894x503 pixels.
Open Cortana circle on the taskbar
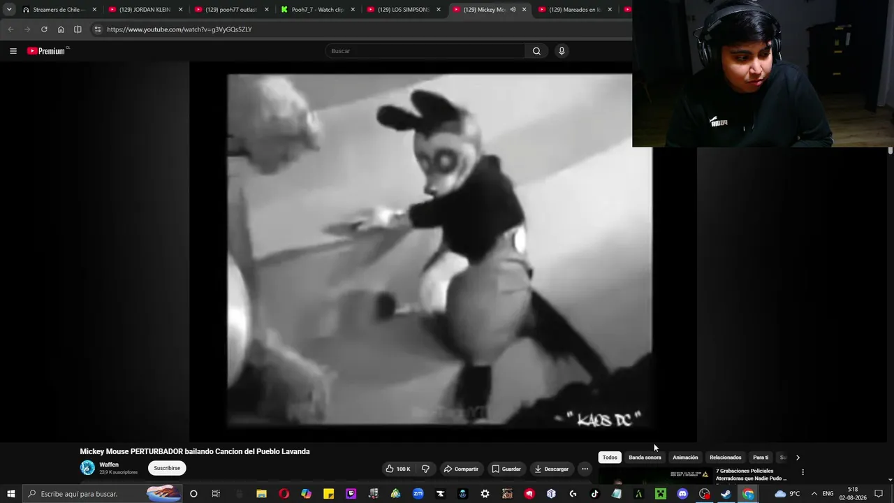(x=193, y=494)
